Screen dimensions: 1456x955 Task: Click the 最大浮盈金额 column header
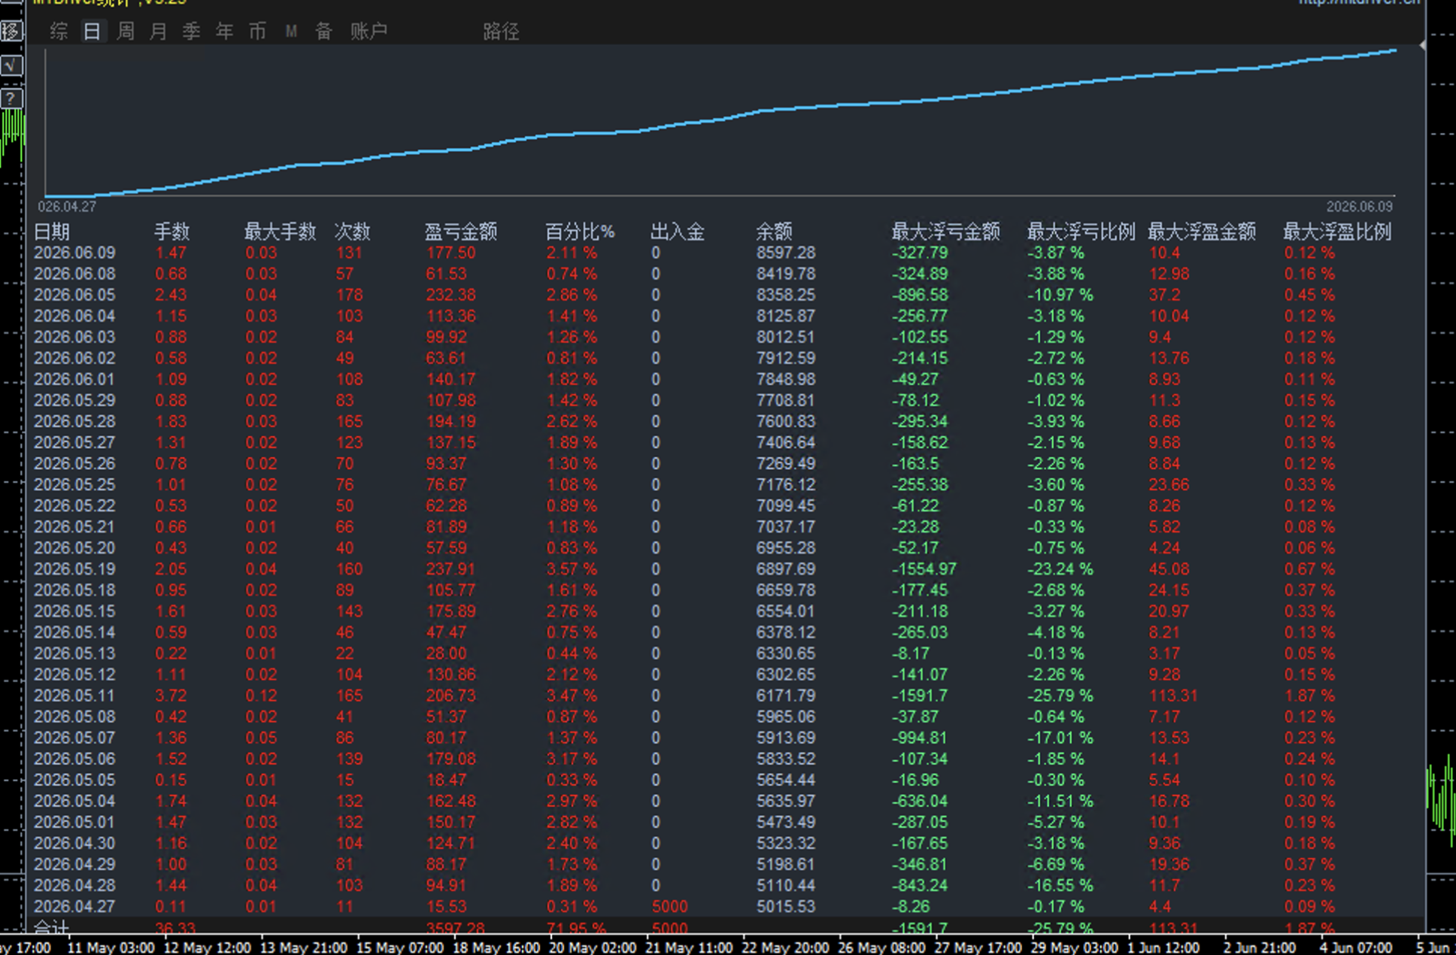click(1202, 232)
